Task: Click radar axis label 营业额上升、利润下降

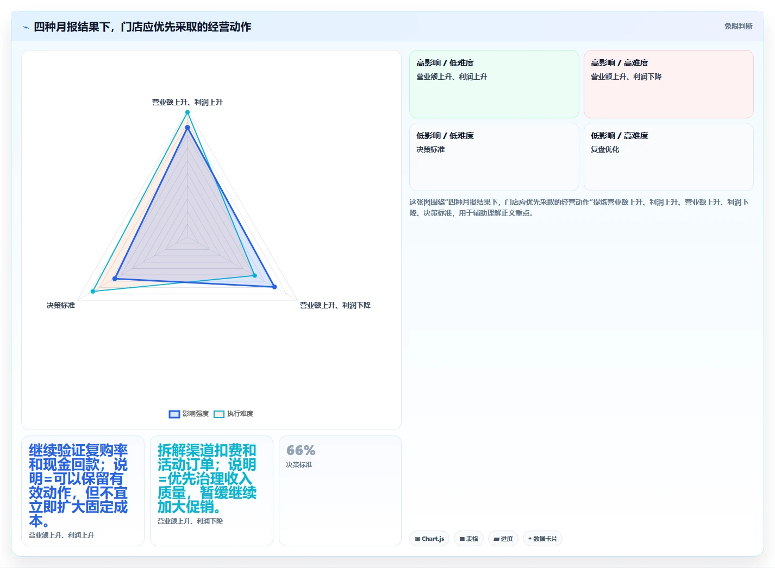Action: [335, 305]
